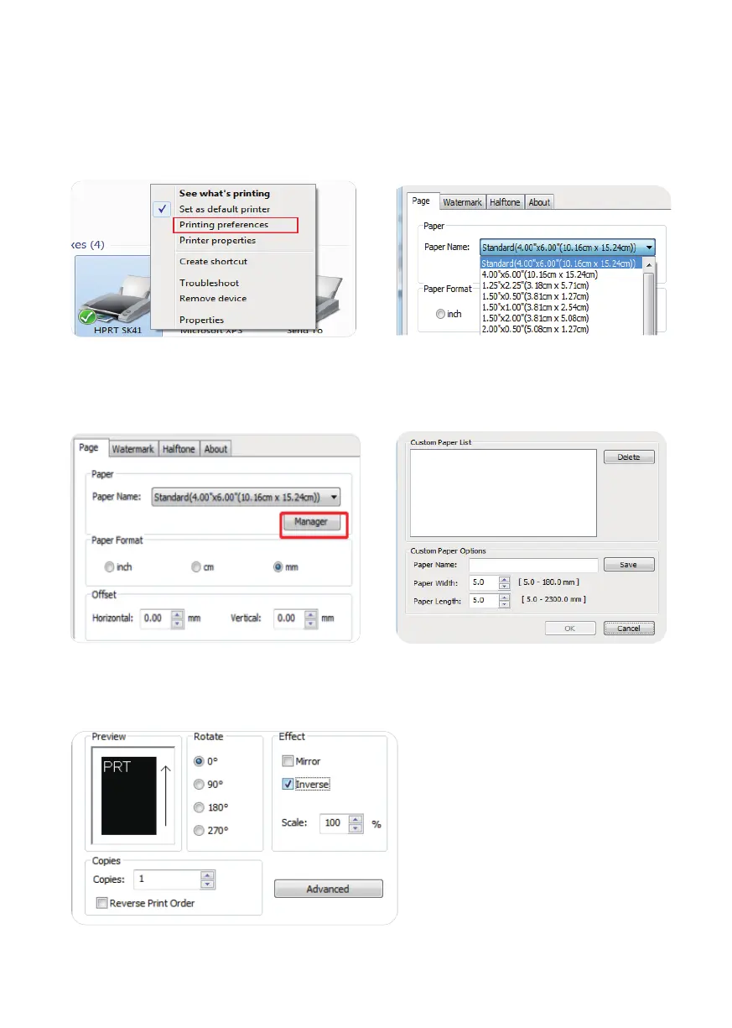
Task: Increase Copies with up arrow
Action: 207,875
